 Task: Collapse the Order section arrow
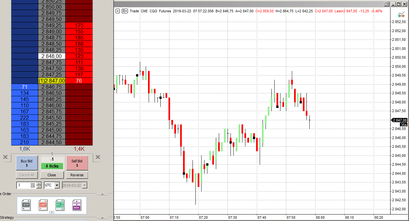point(103,194)
